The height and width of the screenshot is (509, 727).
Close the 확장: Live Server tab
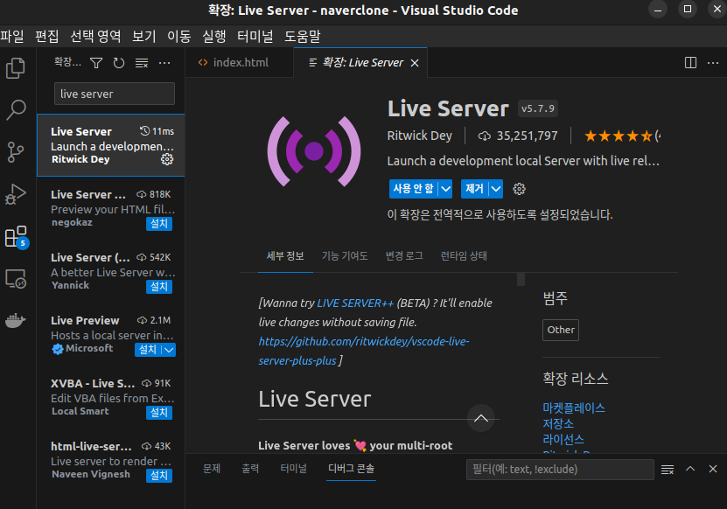(x=415, y=63)
